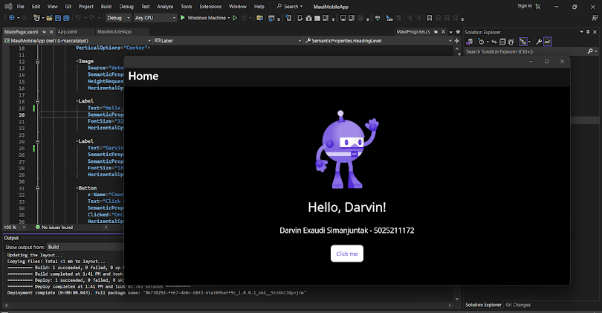The height and width of the screenshot is (313, 602).
Task: Switch to the App.xaml tab
Action: (68, 32)
